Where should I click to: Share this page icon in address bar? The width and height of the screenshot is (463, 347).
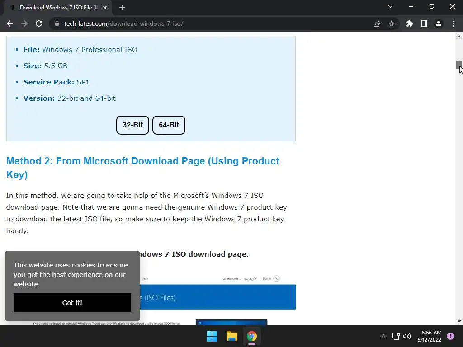click(377, 23)
